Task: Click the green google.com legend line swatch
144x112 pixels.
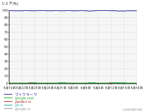Action: click(8, 98)
